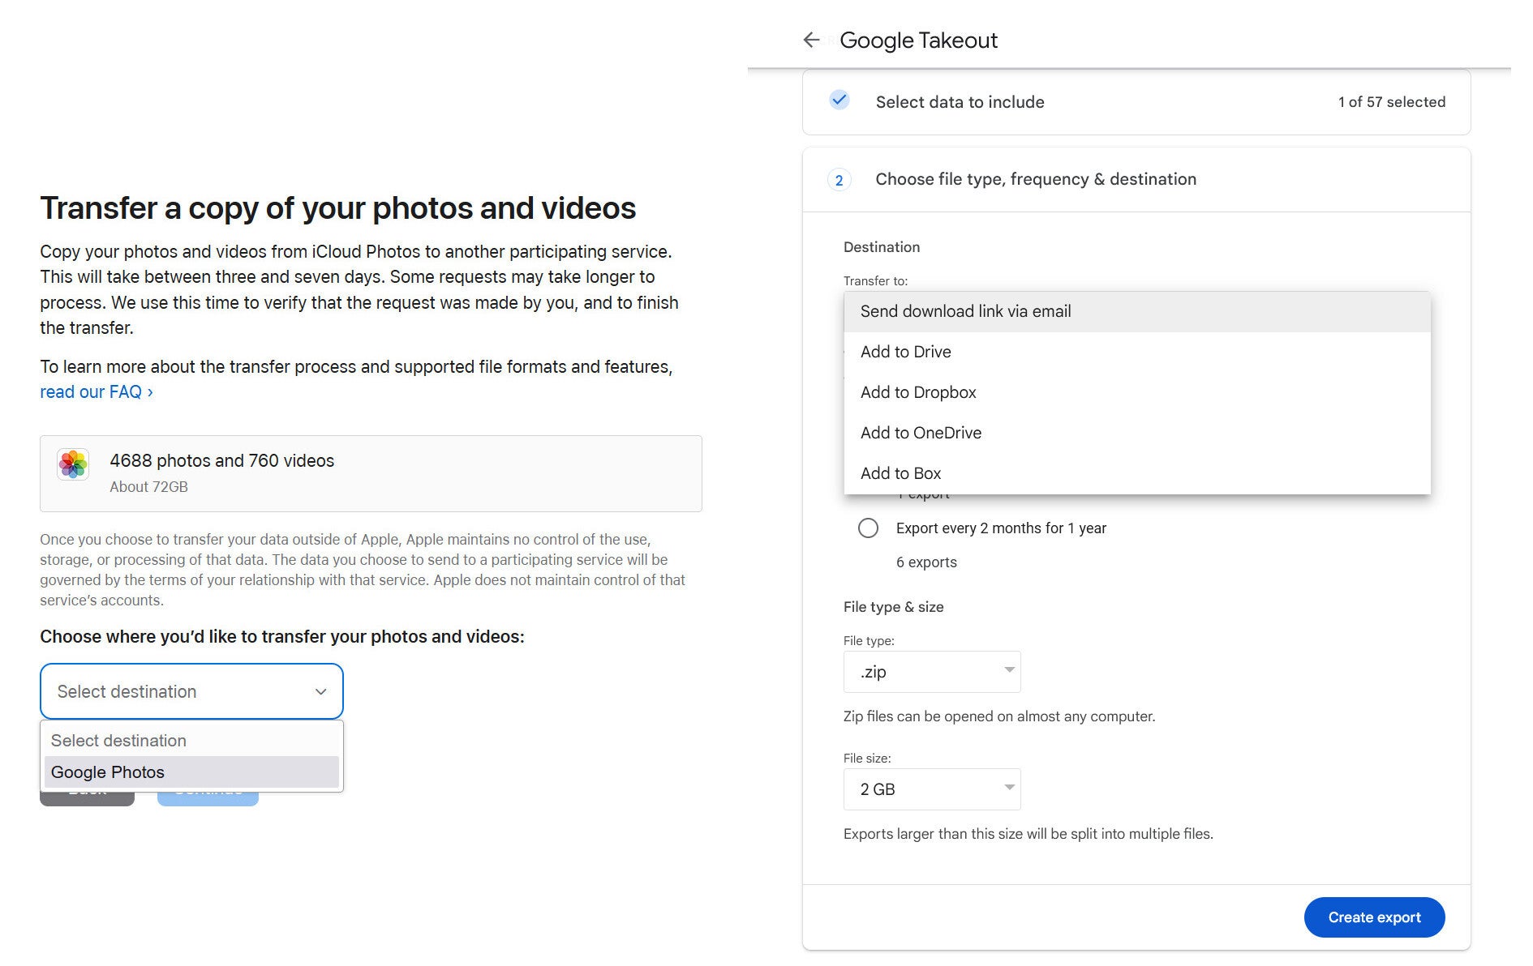Go back using Google Takeout arrow
Screen dimensions: 1533x966
tap(811, 40)
